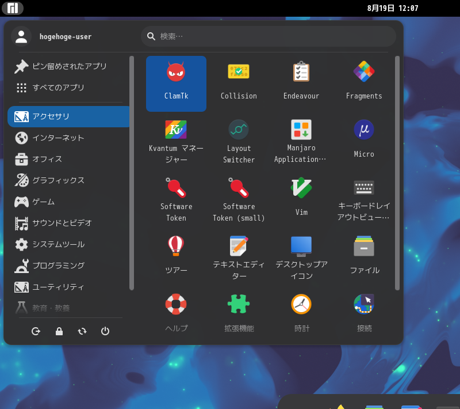Select the 教育・教養 category
Screen dimensions: 460x409
[68, 308]
